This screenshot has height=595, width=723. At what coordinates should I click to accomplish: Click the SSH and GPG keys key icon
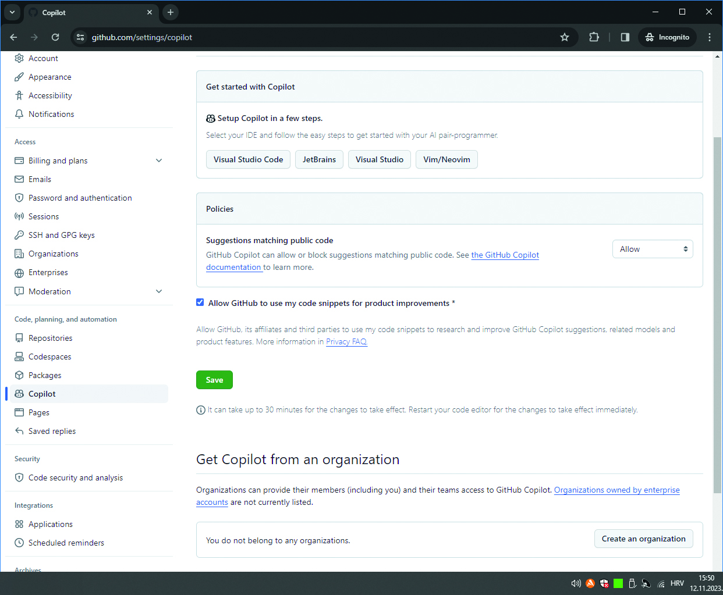19,235
